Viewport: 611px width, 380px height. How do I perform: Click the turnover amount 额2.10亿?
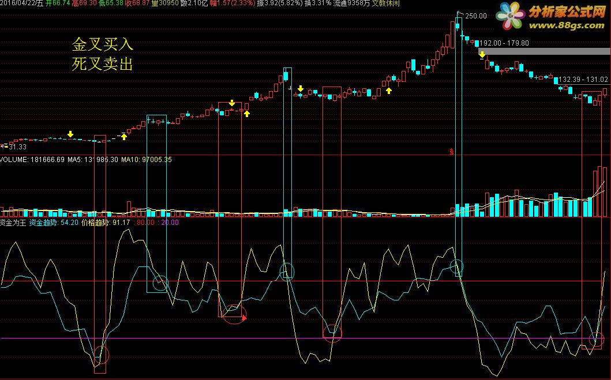[194, 3]
